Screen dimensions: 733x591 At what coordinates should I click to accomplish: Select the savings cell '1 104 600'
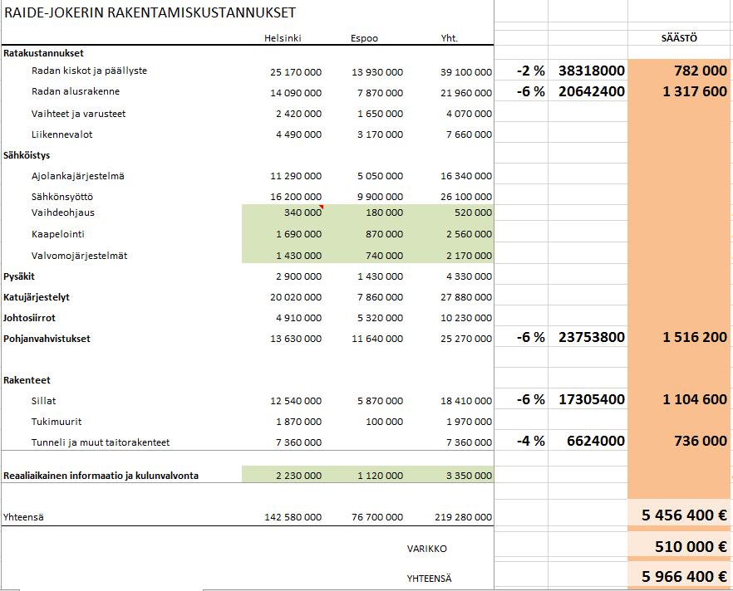(x=695, y=399)
